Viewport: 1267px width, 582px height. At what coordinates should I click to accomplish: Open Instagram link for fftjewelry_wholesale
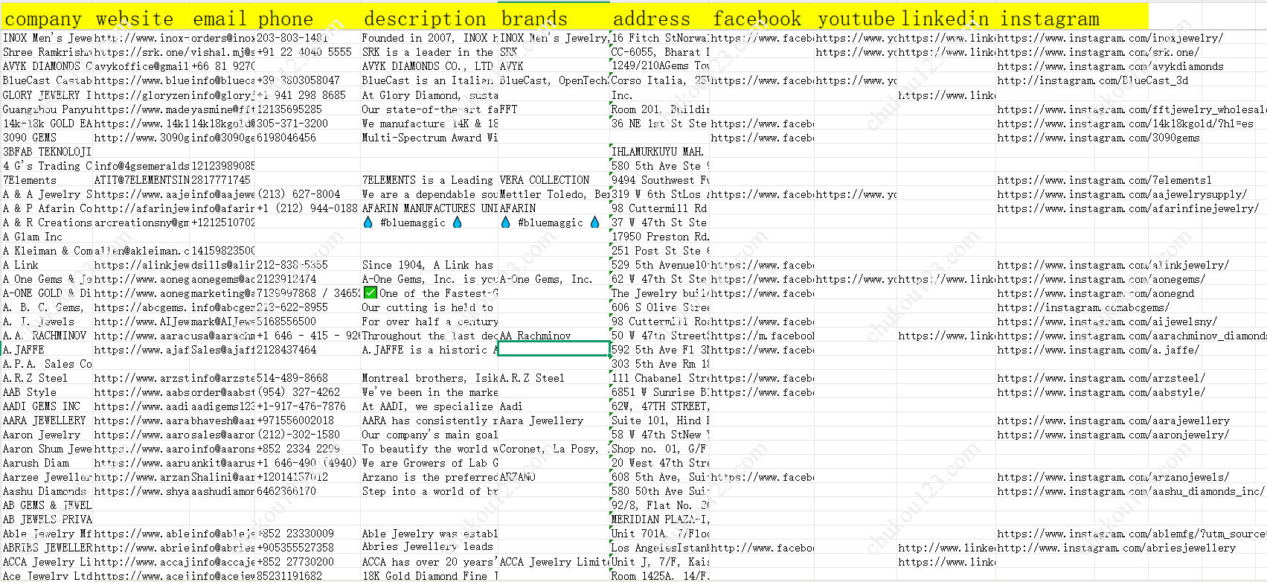[1132, 109]
